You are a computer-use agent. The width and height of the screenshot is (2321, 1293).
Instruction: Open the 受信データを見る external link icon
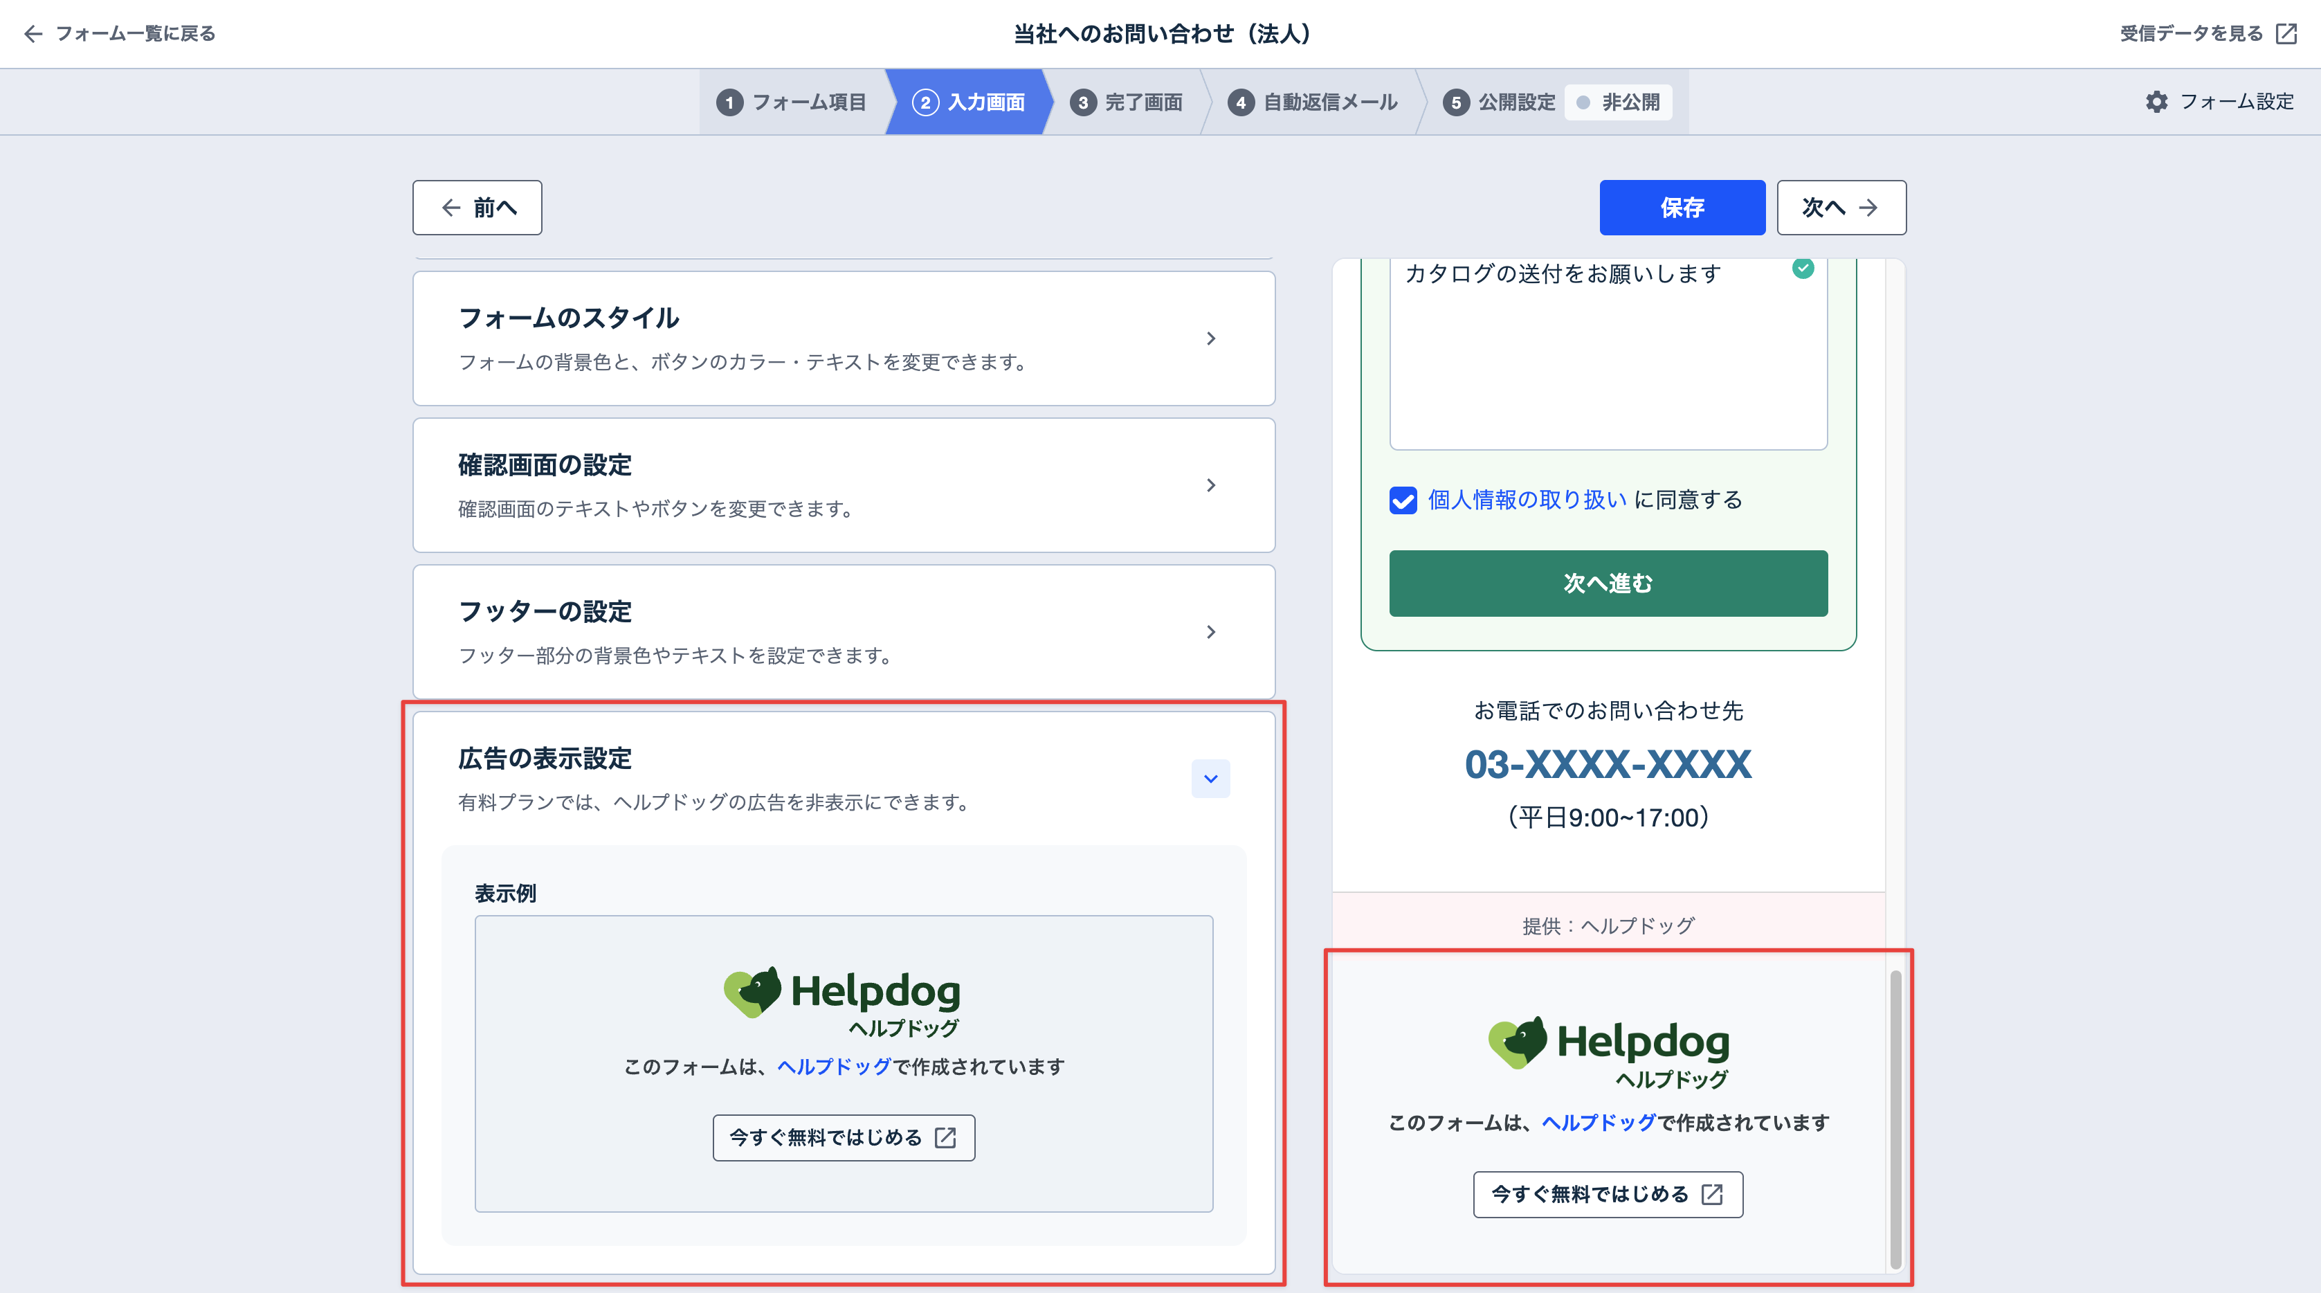2286,33
